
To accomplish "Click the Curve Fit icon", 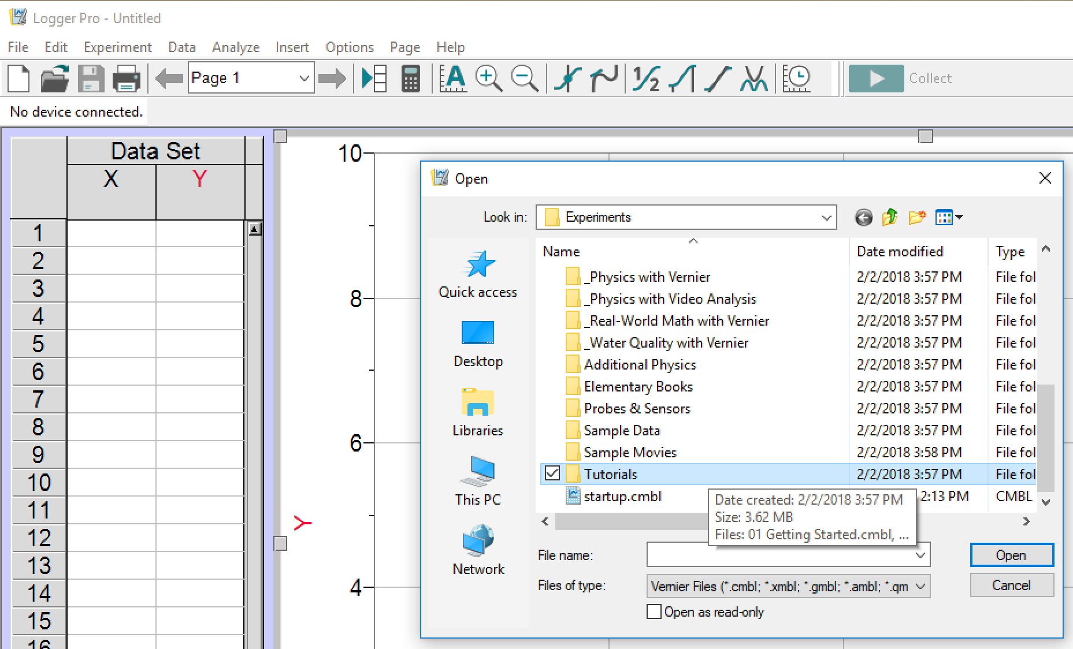I will 754,78.
